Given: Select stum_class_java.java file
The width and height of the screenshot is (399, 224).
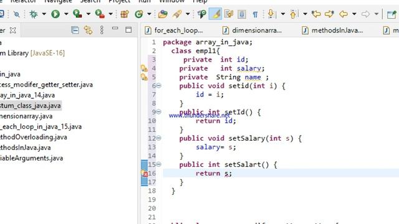Looking at the screenshot, I should (31, 105).
